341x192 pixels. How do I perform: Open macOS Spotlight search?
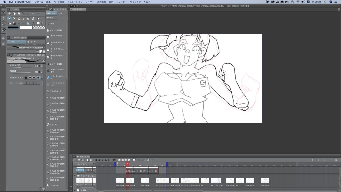coord(325,2)
